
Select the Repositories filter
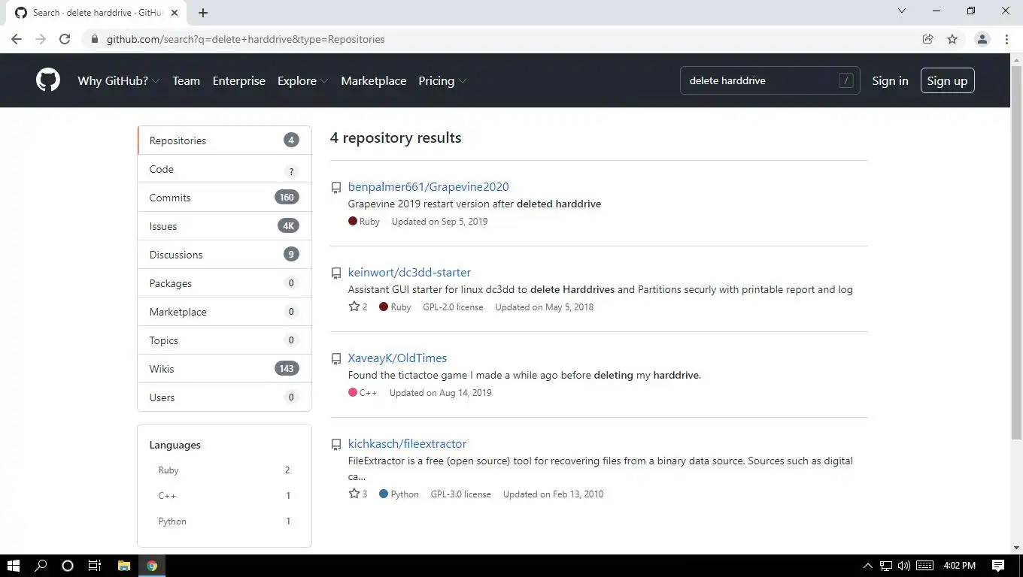pos(224,140)
